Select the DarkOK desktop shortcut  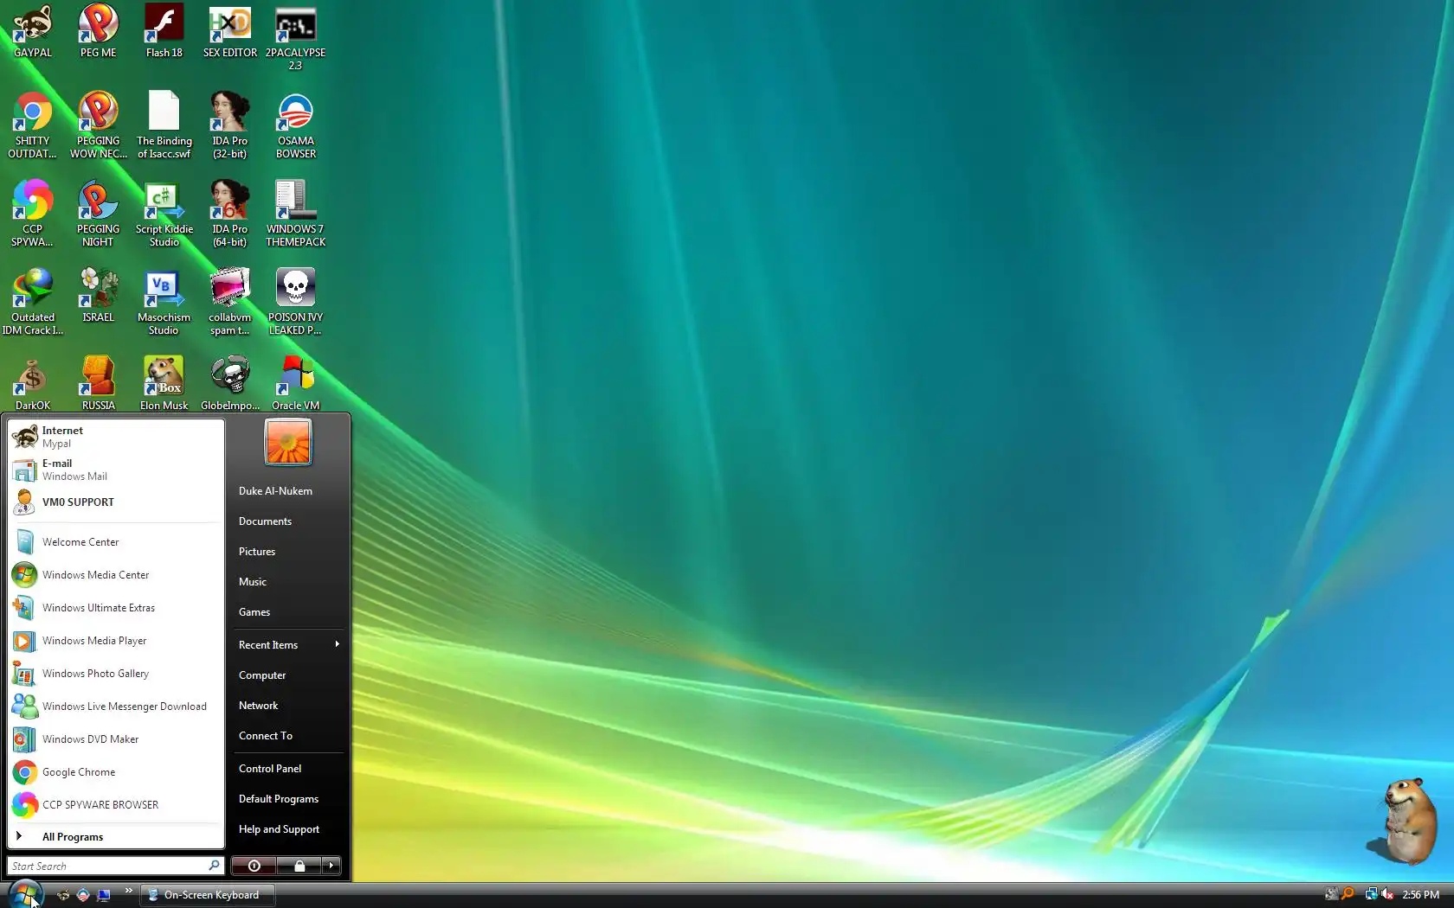(33, 384)
